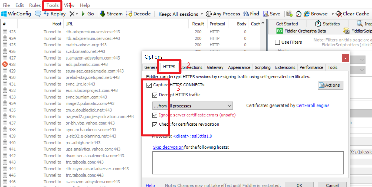Screen dimensions: 372x187
Task: Toggle Decrypt HTTPS traffic checkbox
Action: (155, 95)
